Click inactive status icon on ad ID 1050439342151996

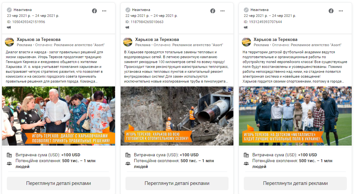(x=9, y=10)
